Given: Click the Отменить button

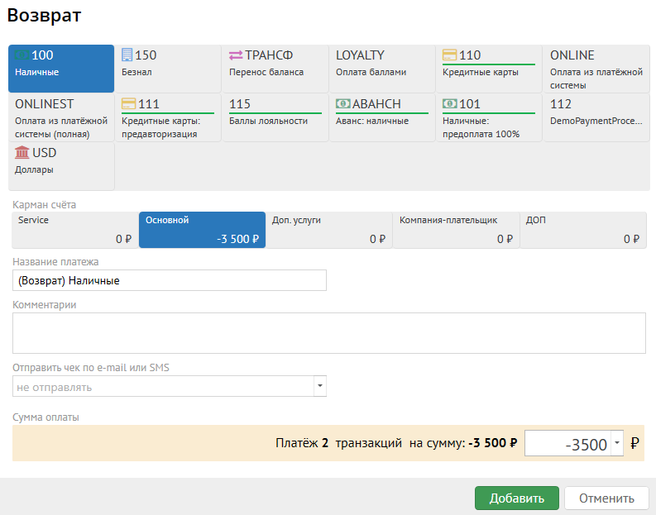Looking at the screenshot, I should click(x=606, y=498).
